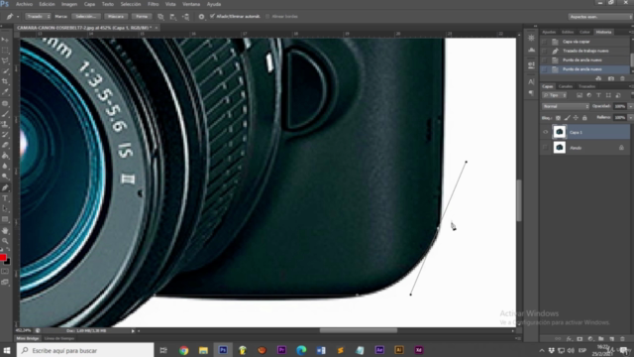Toggle history brush source for Capa vía copiar
The width and height of the screenshot is (634, 357).
pyautogui.click(x=544, y=42)
